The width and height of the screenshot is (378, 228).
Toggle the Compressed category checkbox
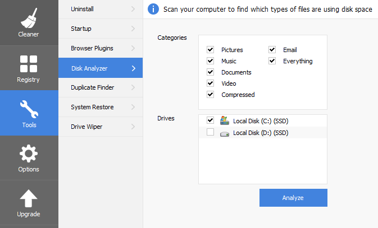point(211,95)
